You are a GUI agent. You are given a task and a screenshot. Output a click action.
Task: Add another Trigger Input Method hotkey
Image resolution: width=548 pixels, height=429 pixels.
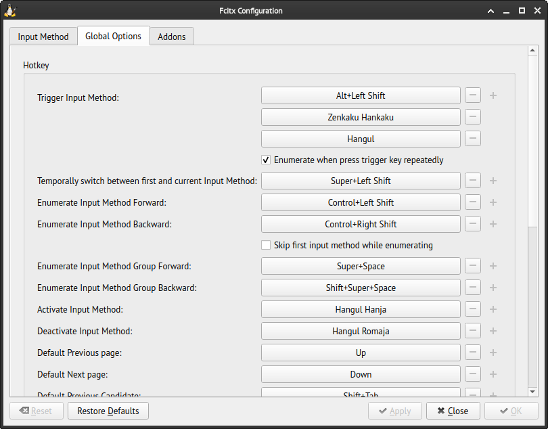pyautogui.click(x=493, y=95)
